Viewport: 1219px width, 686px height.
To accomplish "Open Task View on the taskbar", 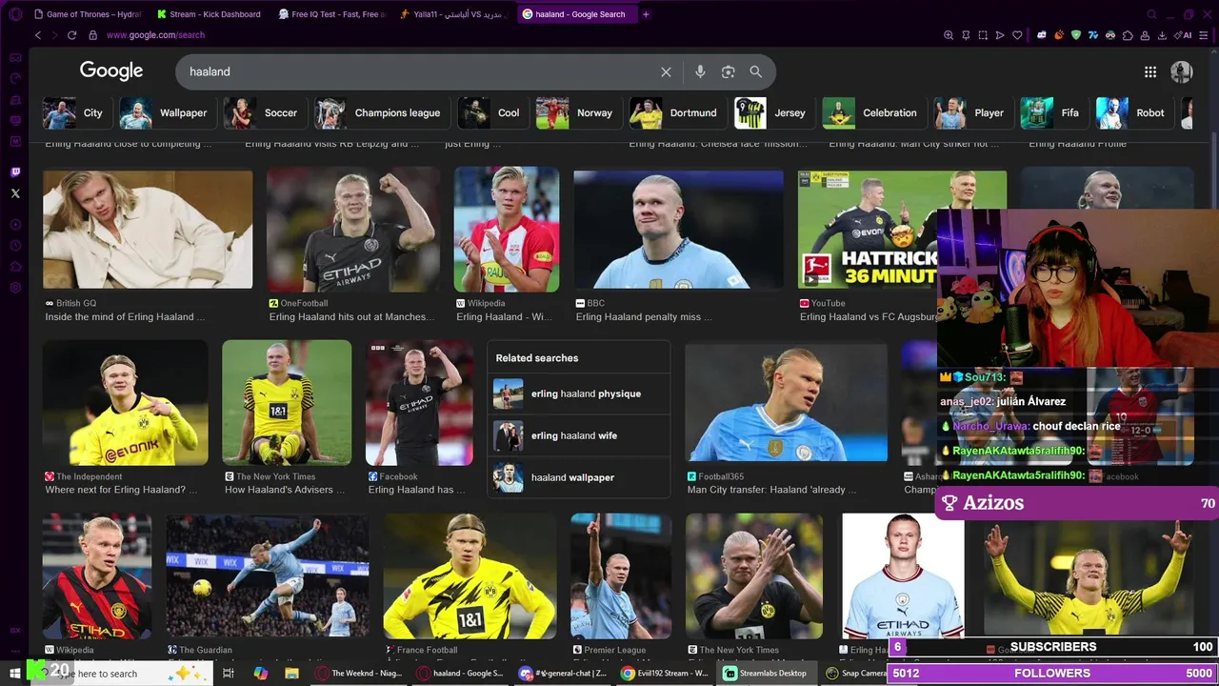I will click(x=229, y=674).
